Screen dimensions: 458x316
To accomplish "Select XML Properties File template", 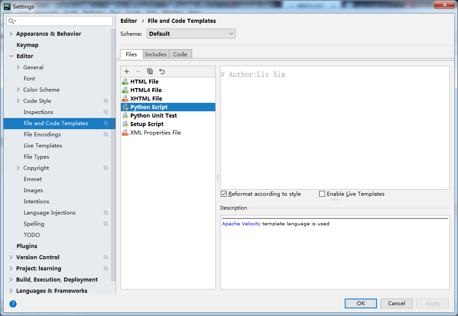I will tap(168, 133).
